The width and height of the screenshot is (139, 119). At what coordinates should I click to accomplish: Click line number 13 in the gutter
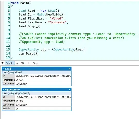click(8, 49)
